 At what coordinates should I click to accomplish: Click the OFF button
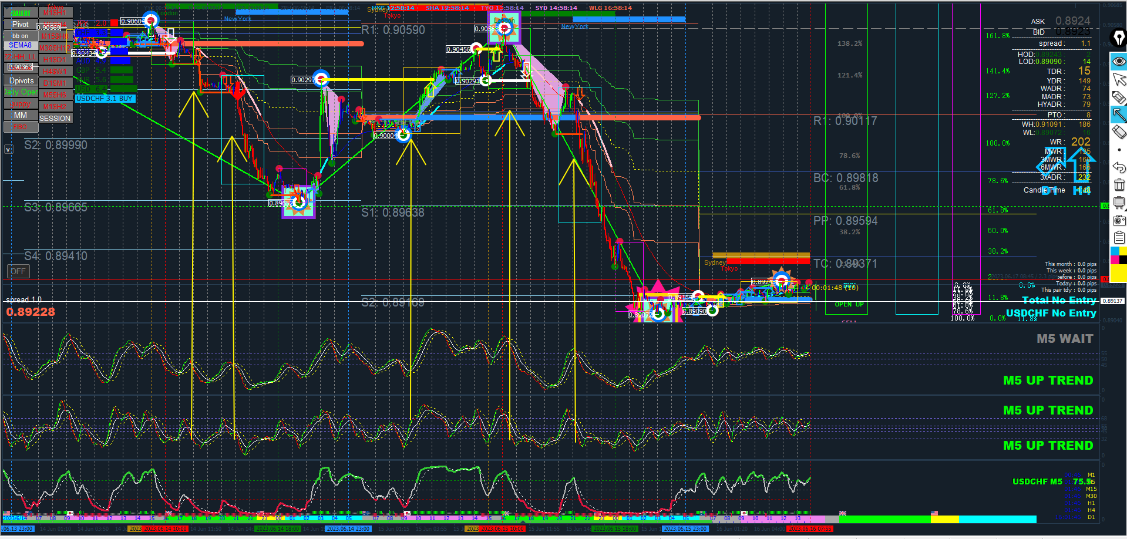18,271
